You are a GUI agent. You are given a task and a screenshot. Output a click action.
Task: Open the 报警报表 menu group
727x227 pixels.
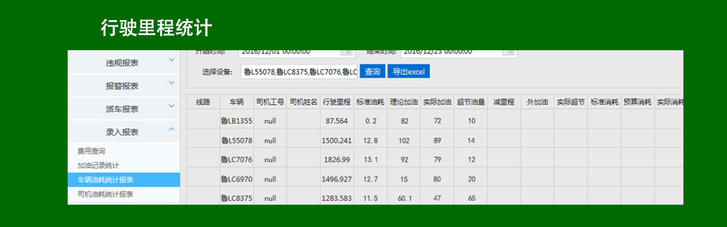124,86
